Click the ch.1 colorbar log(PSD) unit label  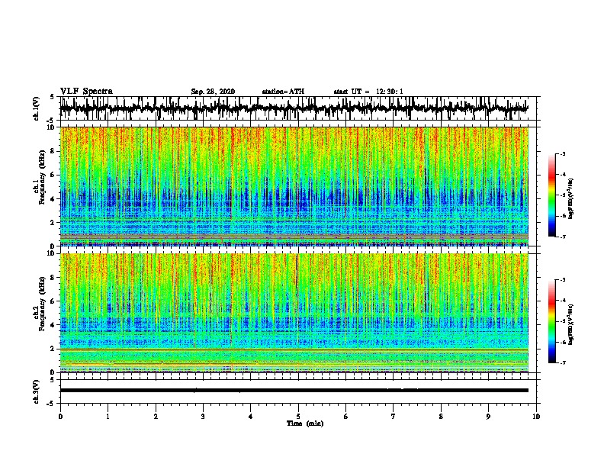point(571,199)
